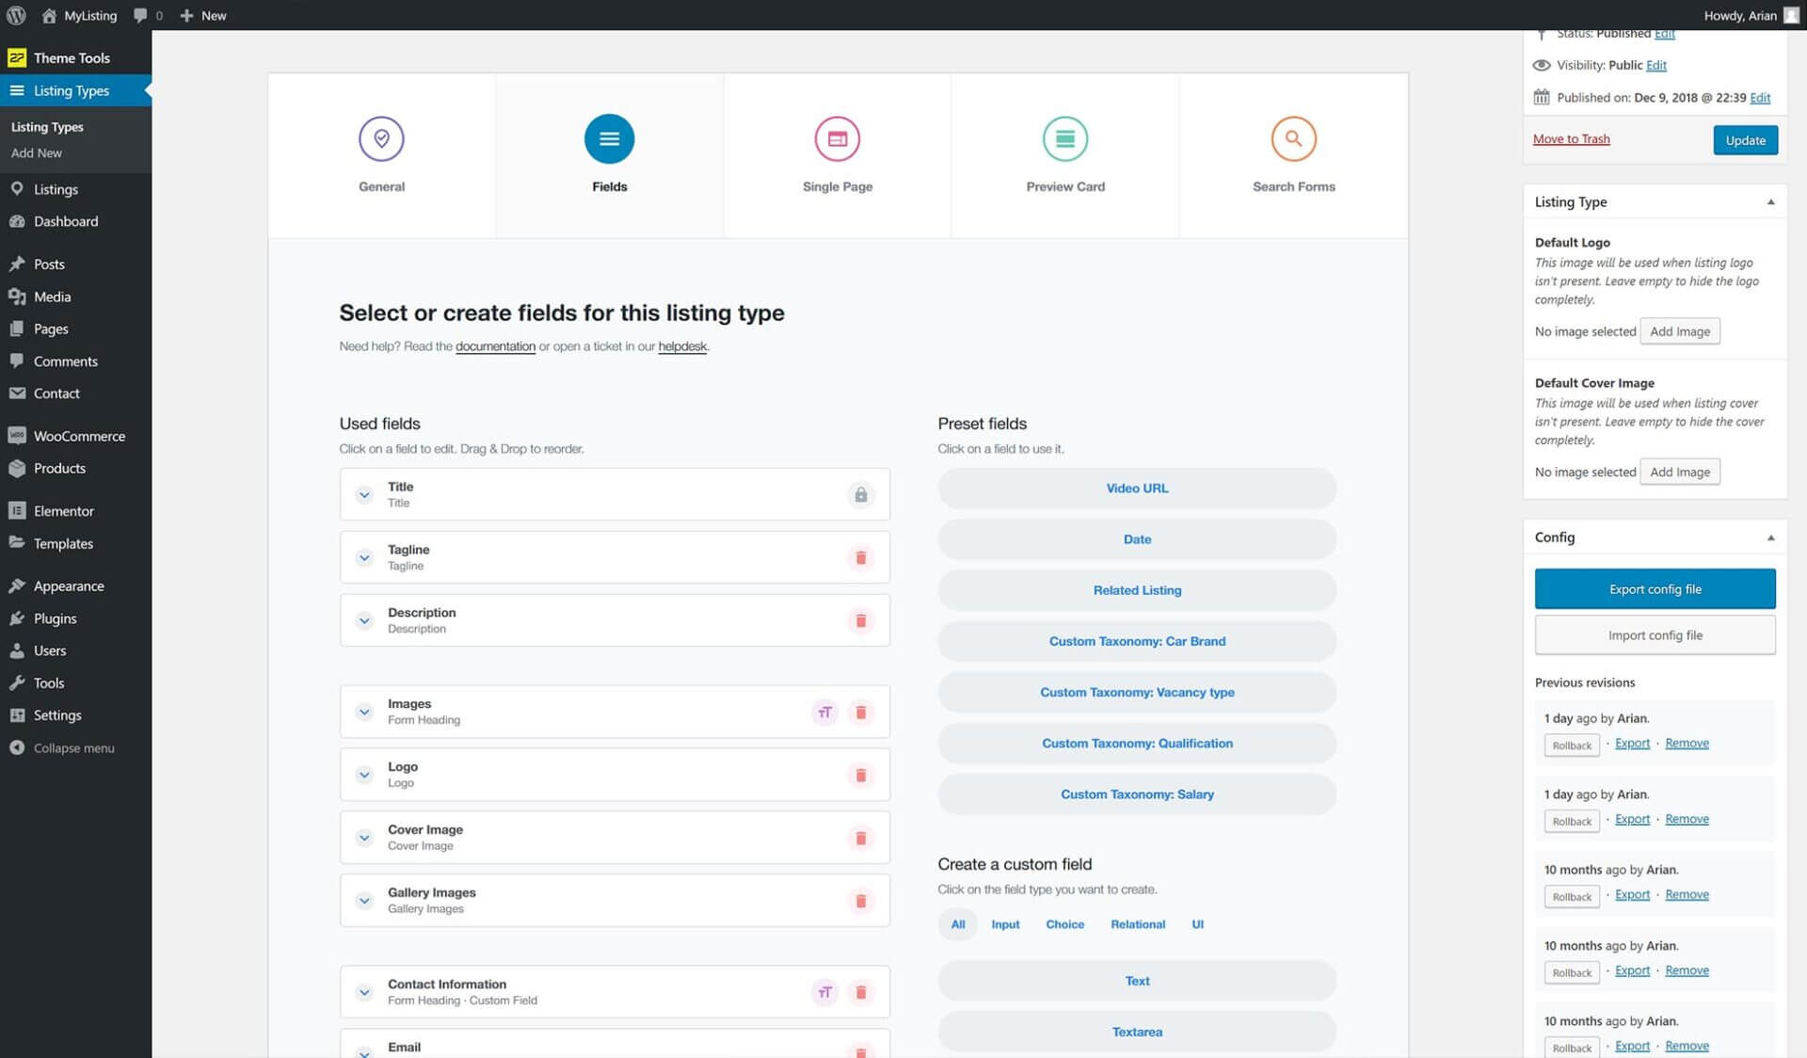Click the Choice filter tab
This screenshot has width=1807, height=1058.
click(x=1065, y=923)
